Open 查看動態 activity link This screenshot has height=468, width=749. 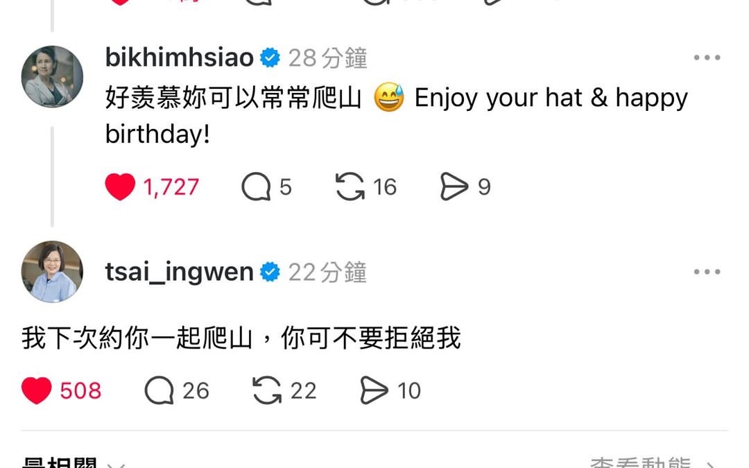pyautogui.click(x=652, y=462)
